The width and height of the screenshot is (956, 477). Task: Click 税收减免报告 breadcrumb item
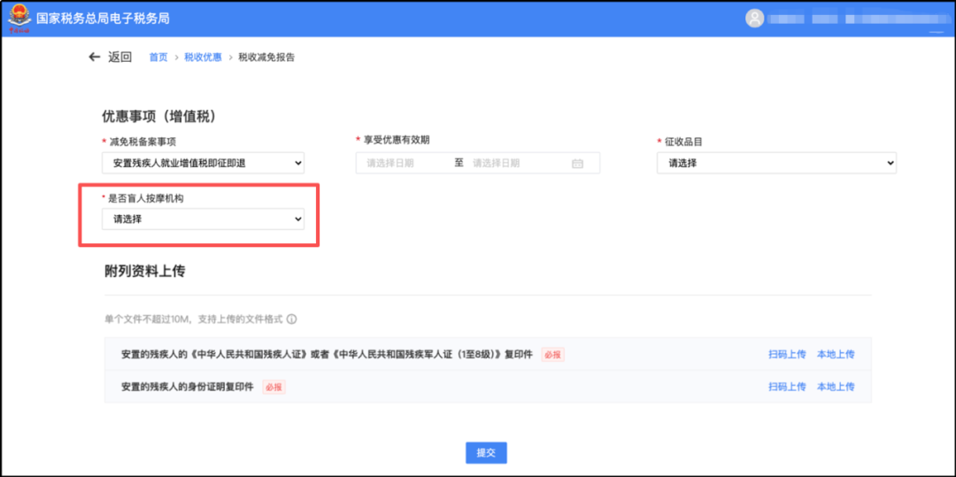tap(266, 58)
